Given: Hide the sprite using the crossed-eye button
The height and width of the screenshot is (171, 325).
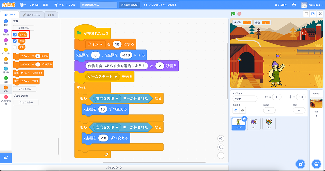Looking at the screenshot, I should point(243,110).
